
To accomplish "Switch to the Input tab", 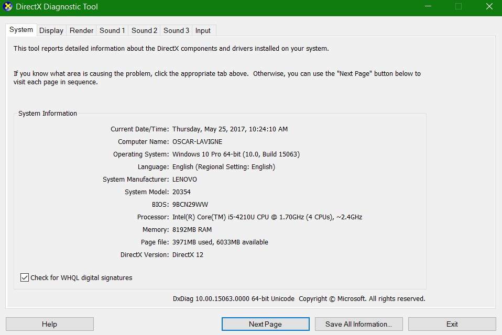I will point(203,30).
